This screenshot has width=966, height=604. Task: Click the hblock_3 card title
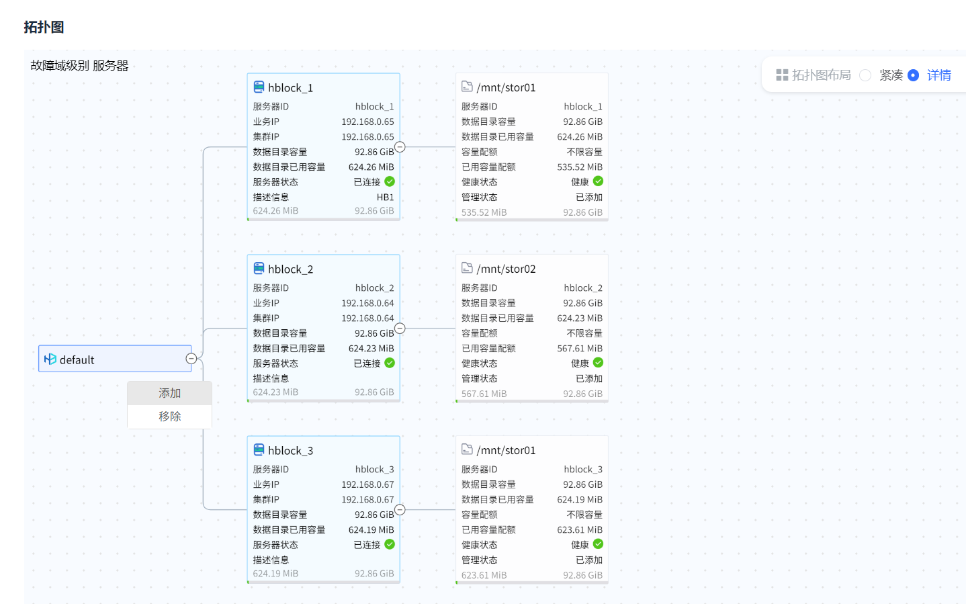point(290,451)
